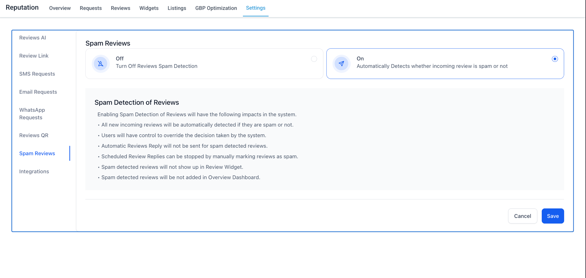Click the Cancel button
This screenshot has width=586, height=278.
click(x=522, y=216)
